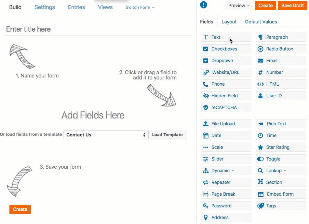The height and width of the screenshot is (224, 309).
Task: Add a Repeater field
Action: tap(226, 182)
